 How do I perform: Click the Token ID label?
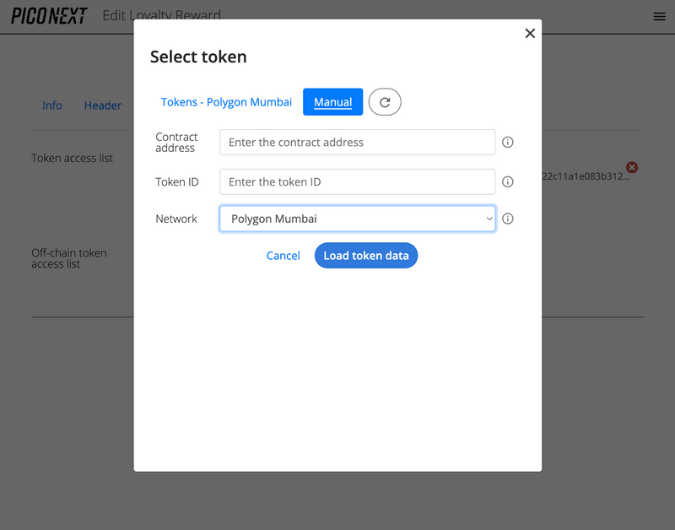coord(176,181)
